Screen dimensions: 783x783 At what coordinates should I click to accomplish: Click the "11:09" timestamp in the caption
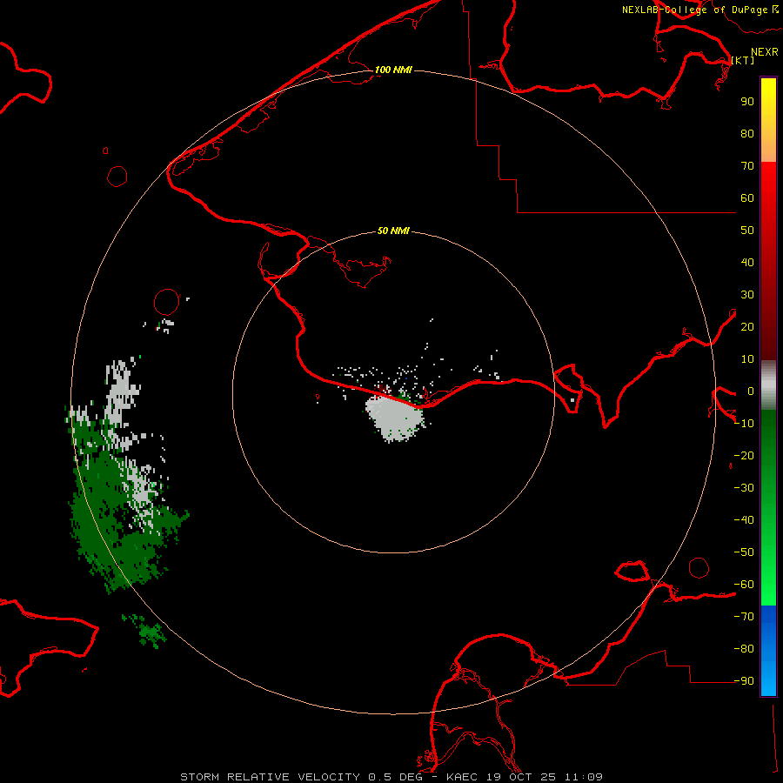point(584,777)
